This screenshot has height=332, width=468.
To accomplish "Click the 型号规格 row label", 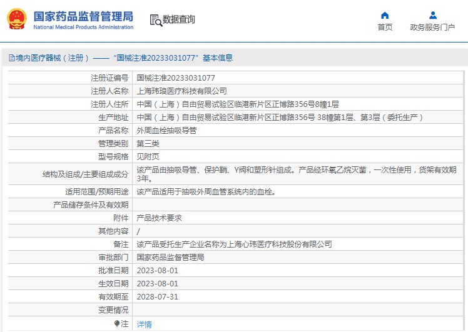I will point(113,157).
